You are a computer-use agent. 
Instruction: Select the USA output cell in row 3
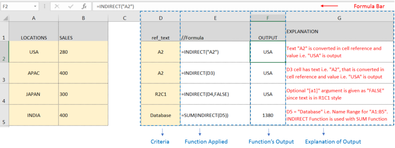pyautogui.click(x=268, y=73)
